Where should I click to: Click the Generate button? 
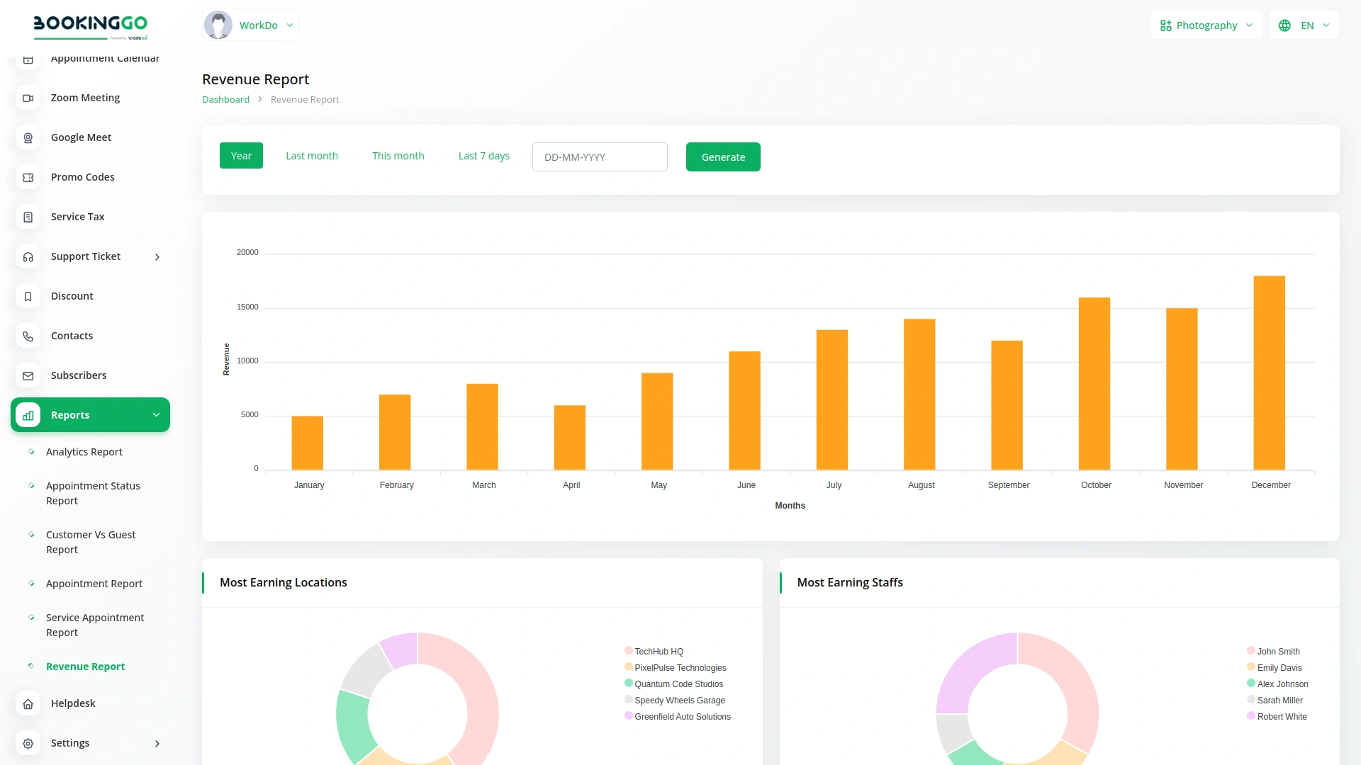(x=723, y=157)
